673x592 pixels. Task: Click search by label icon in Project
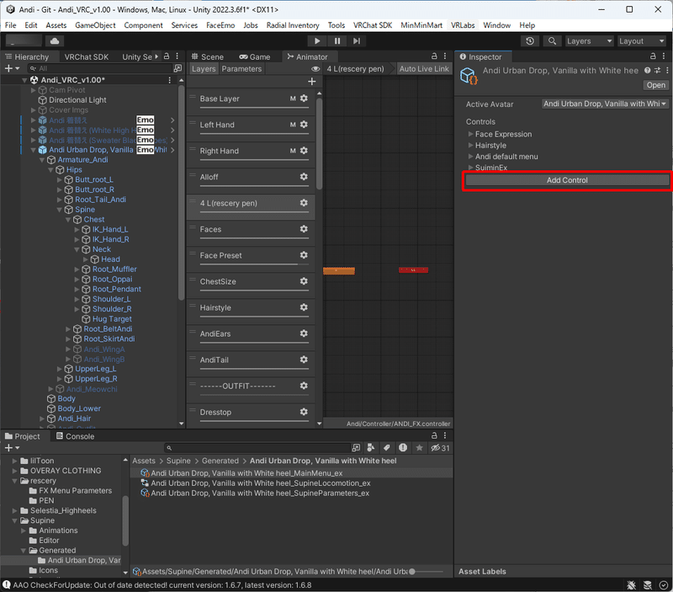(387, 448)
